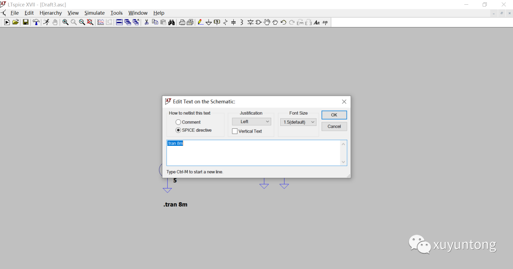This screenshot has width=513, height=269.
Task: Select the Draw Wire pencil tool
Action: [200, 22]
